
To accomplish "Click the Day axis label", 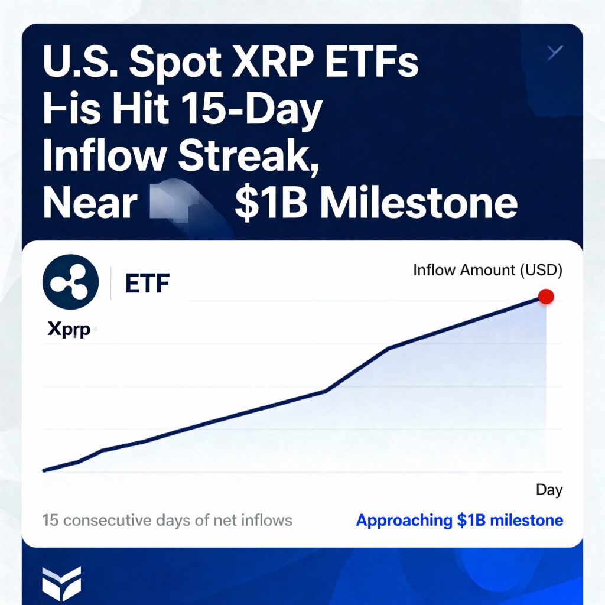I will pos(549,489).
